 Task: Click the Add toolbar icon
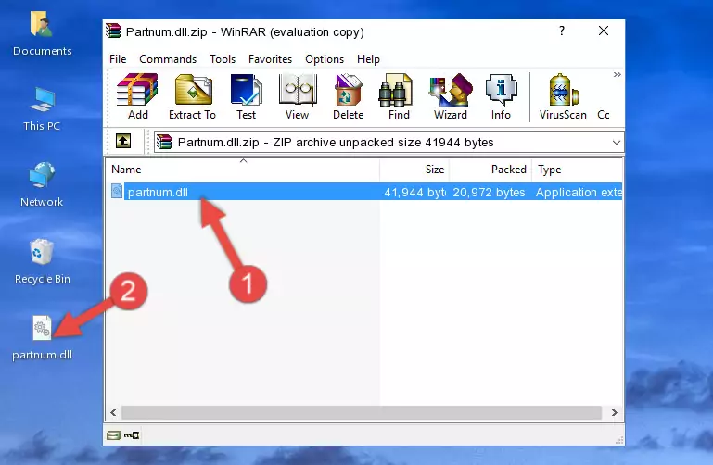click(137, 96)
